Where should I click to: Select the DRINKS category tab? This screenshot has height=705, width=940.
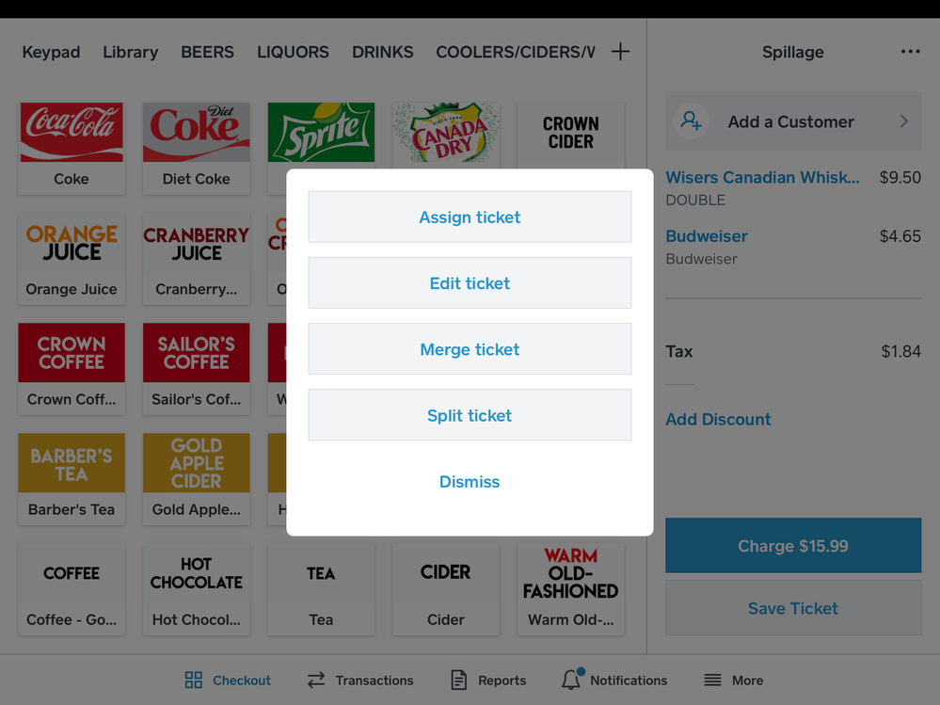382,52
